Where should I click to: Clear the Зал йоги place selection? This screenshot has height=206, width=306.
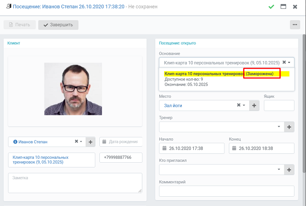tap(239, 105)
